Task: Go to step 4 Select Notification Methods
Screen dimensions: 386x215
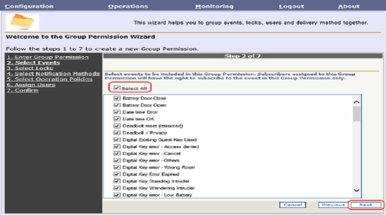Action: point(53,74)
